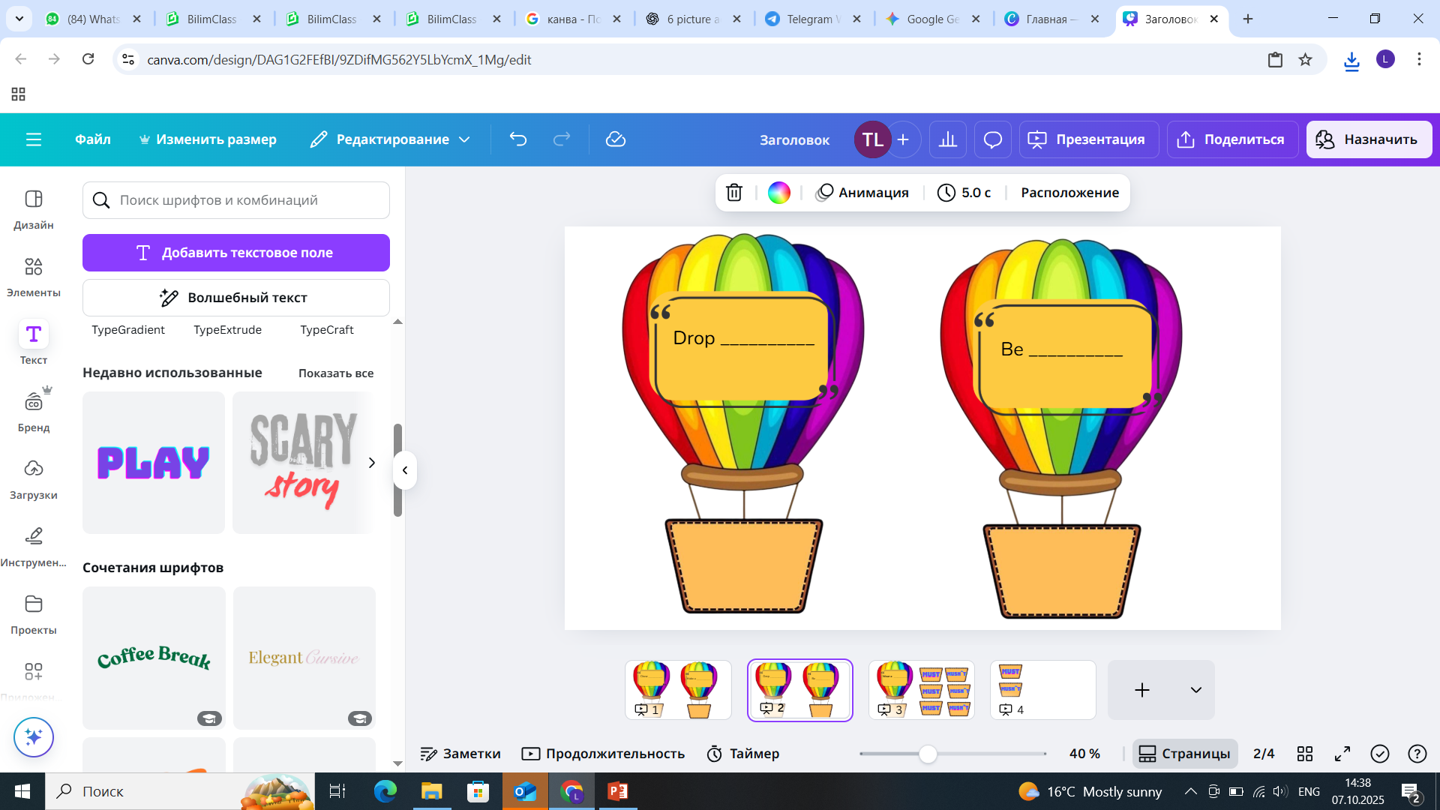Enter fullscreen mode with the expand arrows
1440x810 pixels.
1342,754
